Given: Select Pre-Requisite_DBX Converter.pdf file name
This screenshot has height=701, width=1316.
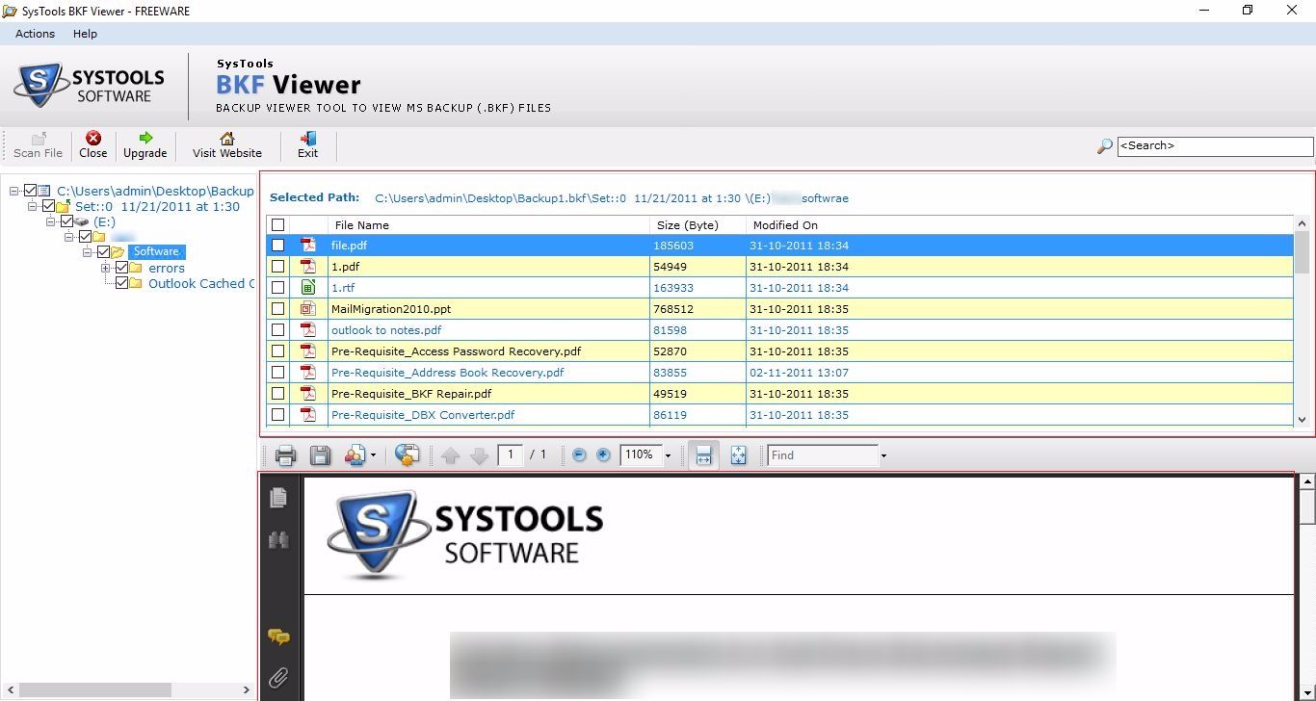Looking at the screenshot, I should (x=423, y=415).
